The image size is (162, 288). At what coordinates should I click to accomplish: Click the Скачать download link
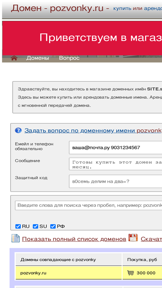pos(151,239)
